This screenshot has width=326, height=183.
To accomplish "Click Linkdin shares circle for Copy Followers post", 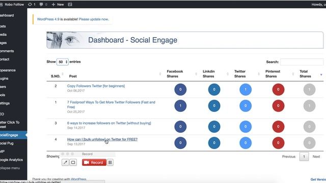I will [214, 89].
